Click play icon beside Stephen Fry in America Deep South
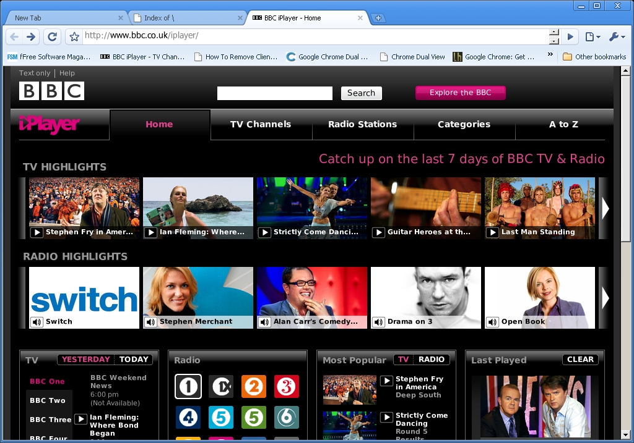 pyautogui.click(x=386, y=381)
